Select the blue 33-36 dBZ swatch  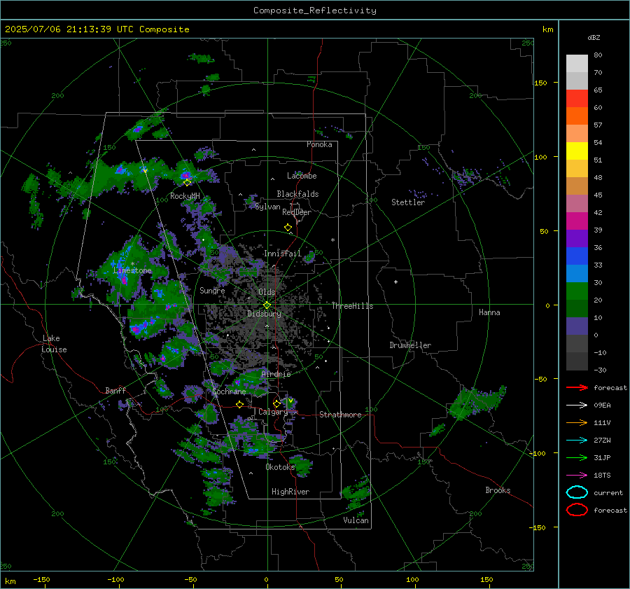[577, 256]
